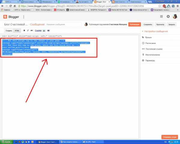Click the Blogger logo icon

pyautogui.click(x=5, y=17)
